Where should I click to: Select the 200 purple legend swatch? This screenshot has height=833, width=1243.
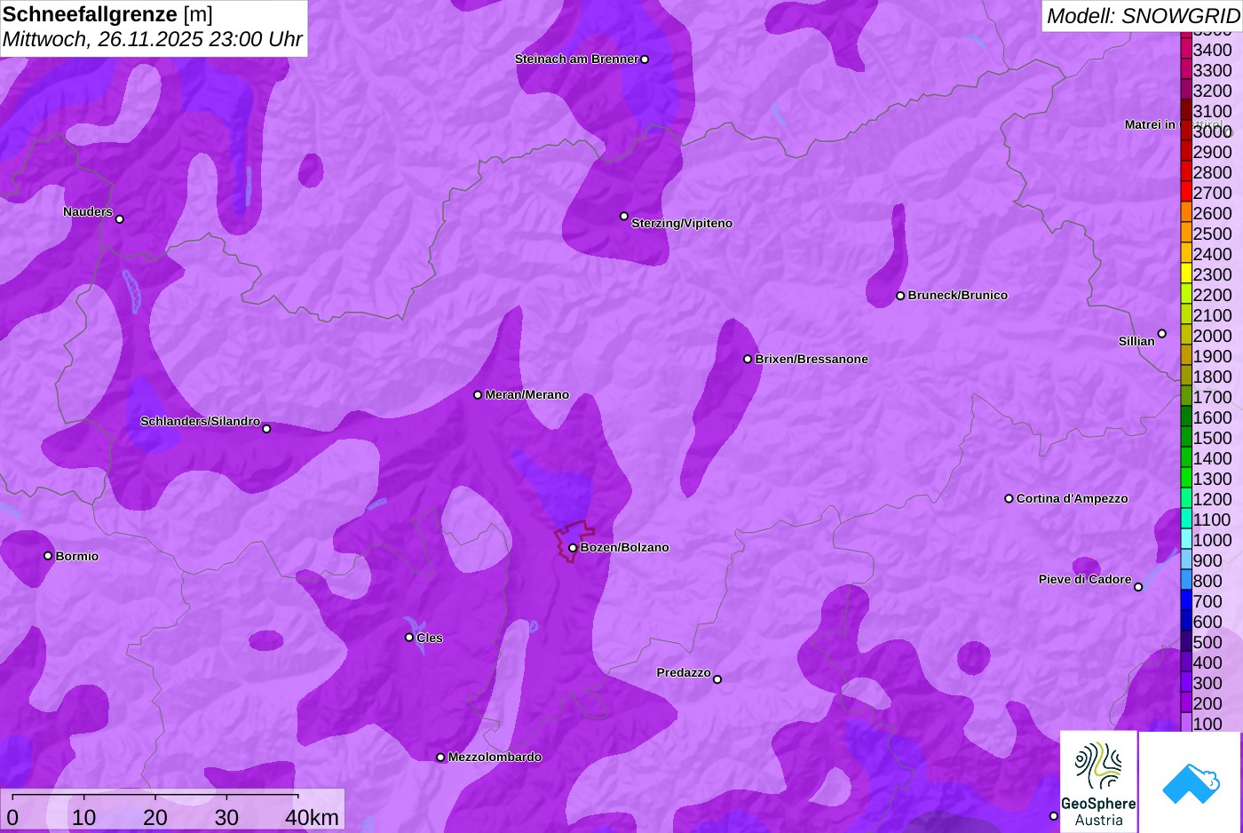pyautogui.click(x=1186, y=703)
